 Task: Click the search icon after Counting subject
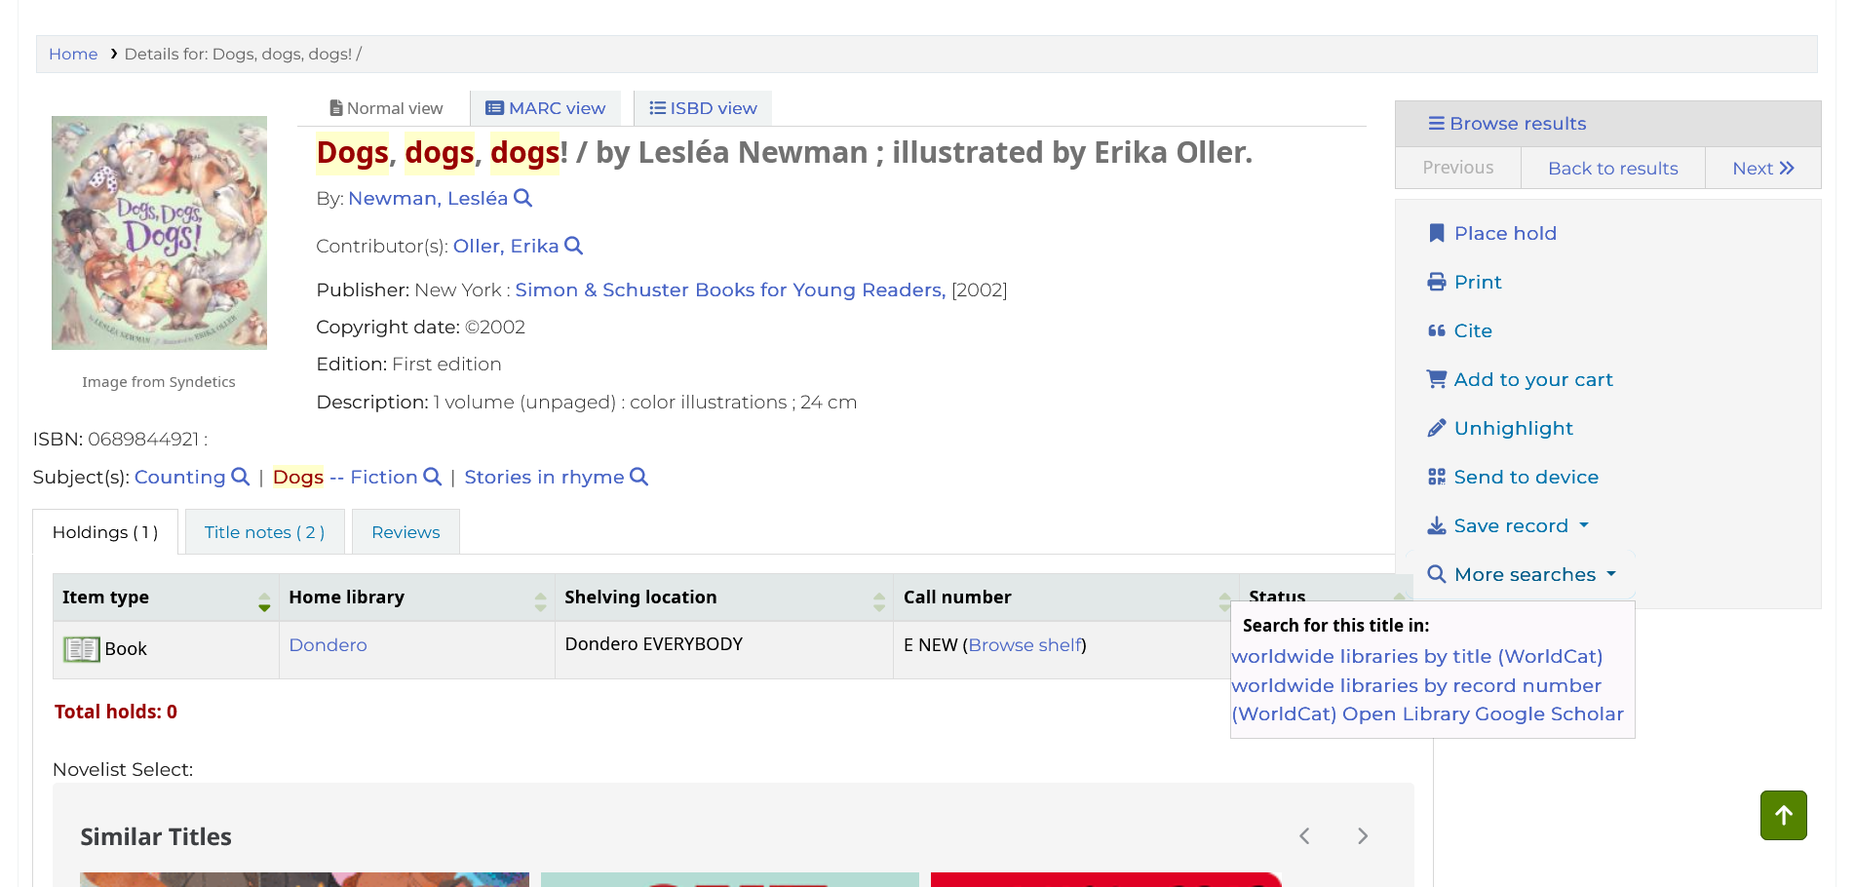pos(240,477)
